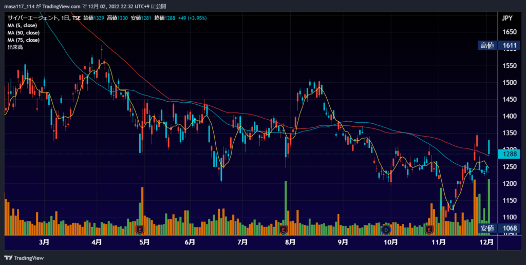
Task: Click the 安値1281 low value in the legend
Action: pyautogui.click(x=141, y=18)
